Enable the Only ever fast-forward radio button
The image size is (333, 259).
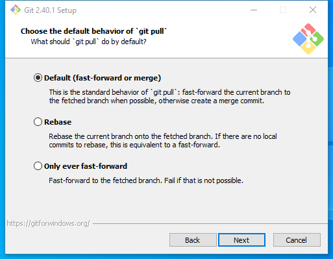pos(38,166)
